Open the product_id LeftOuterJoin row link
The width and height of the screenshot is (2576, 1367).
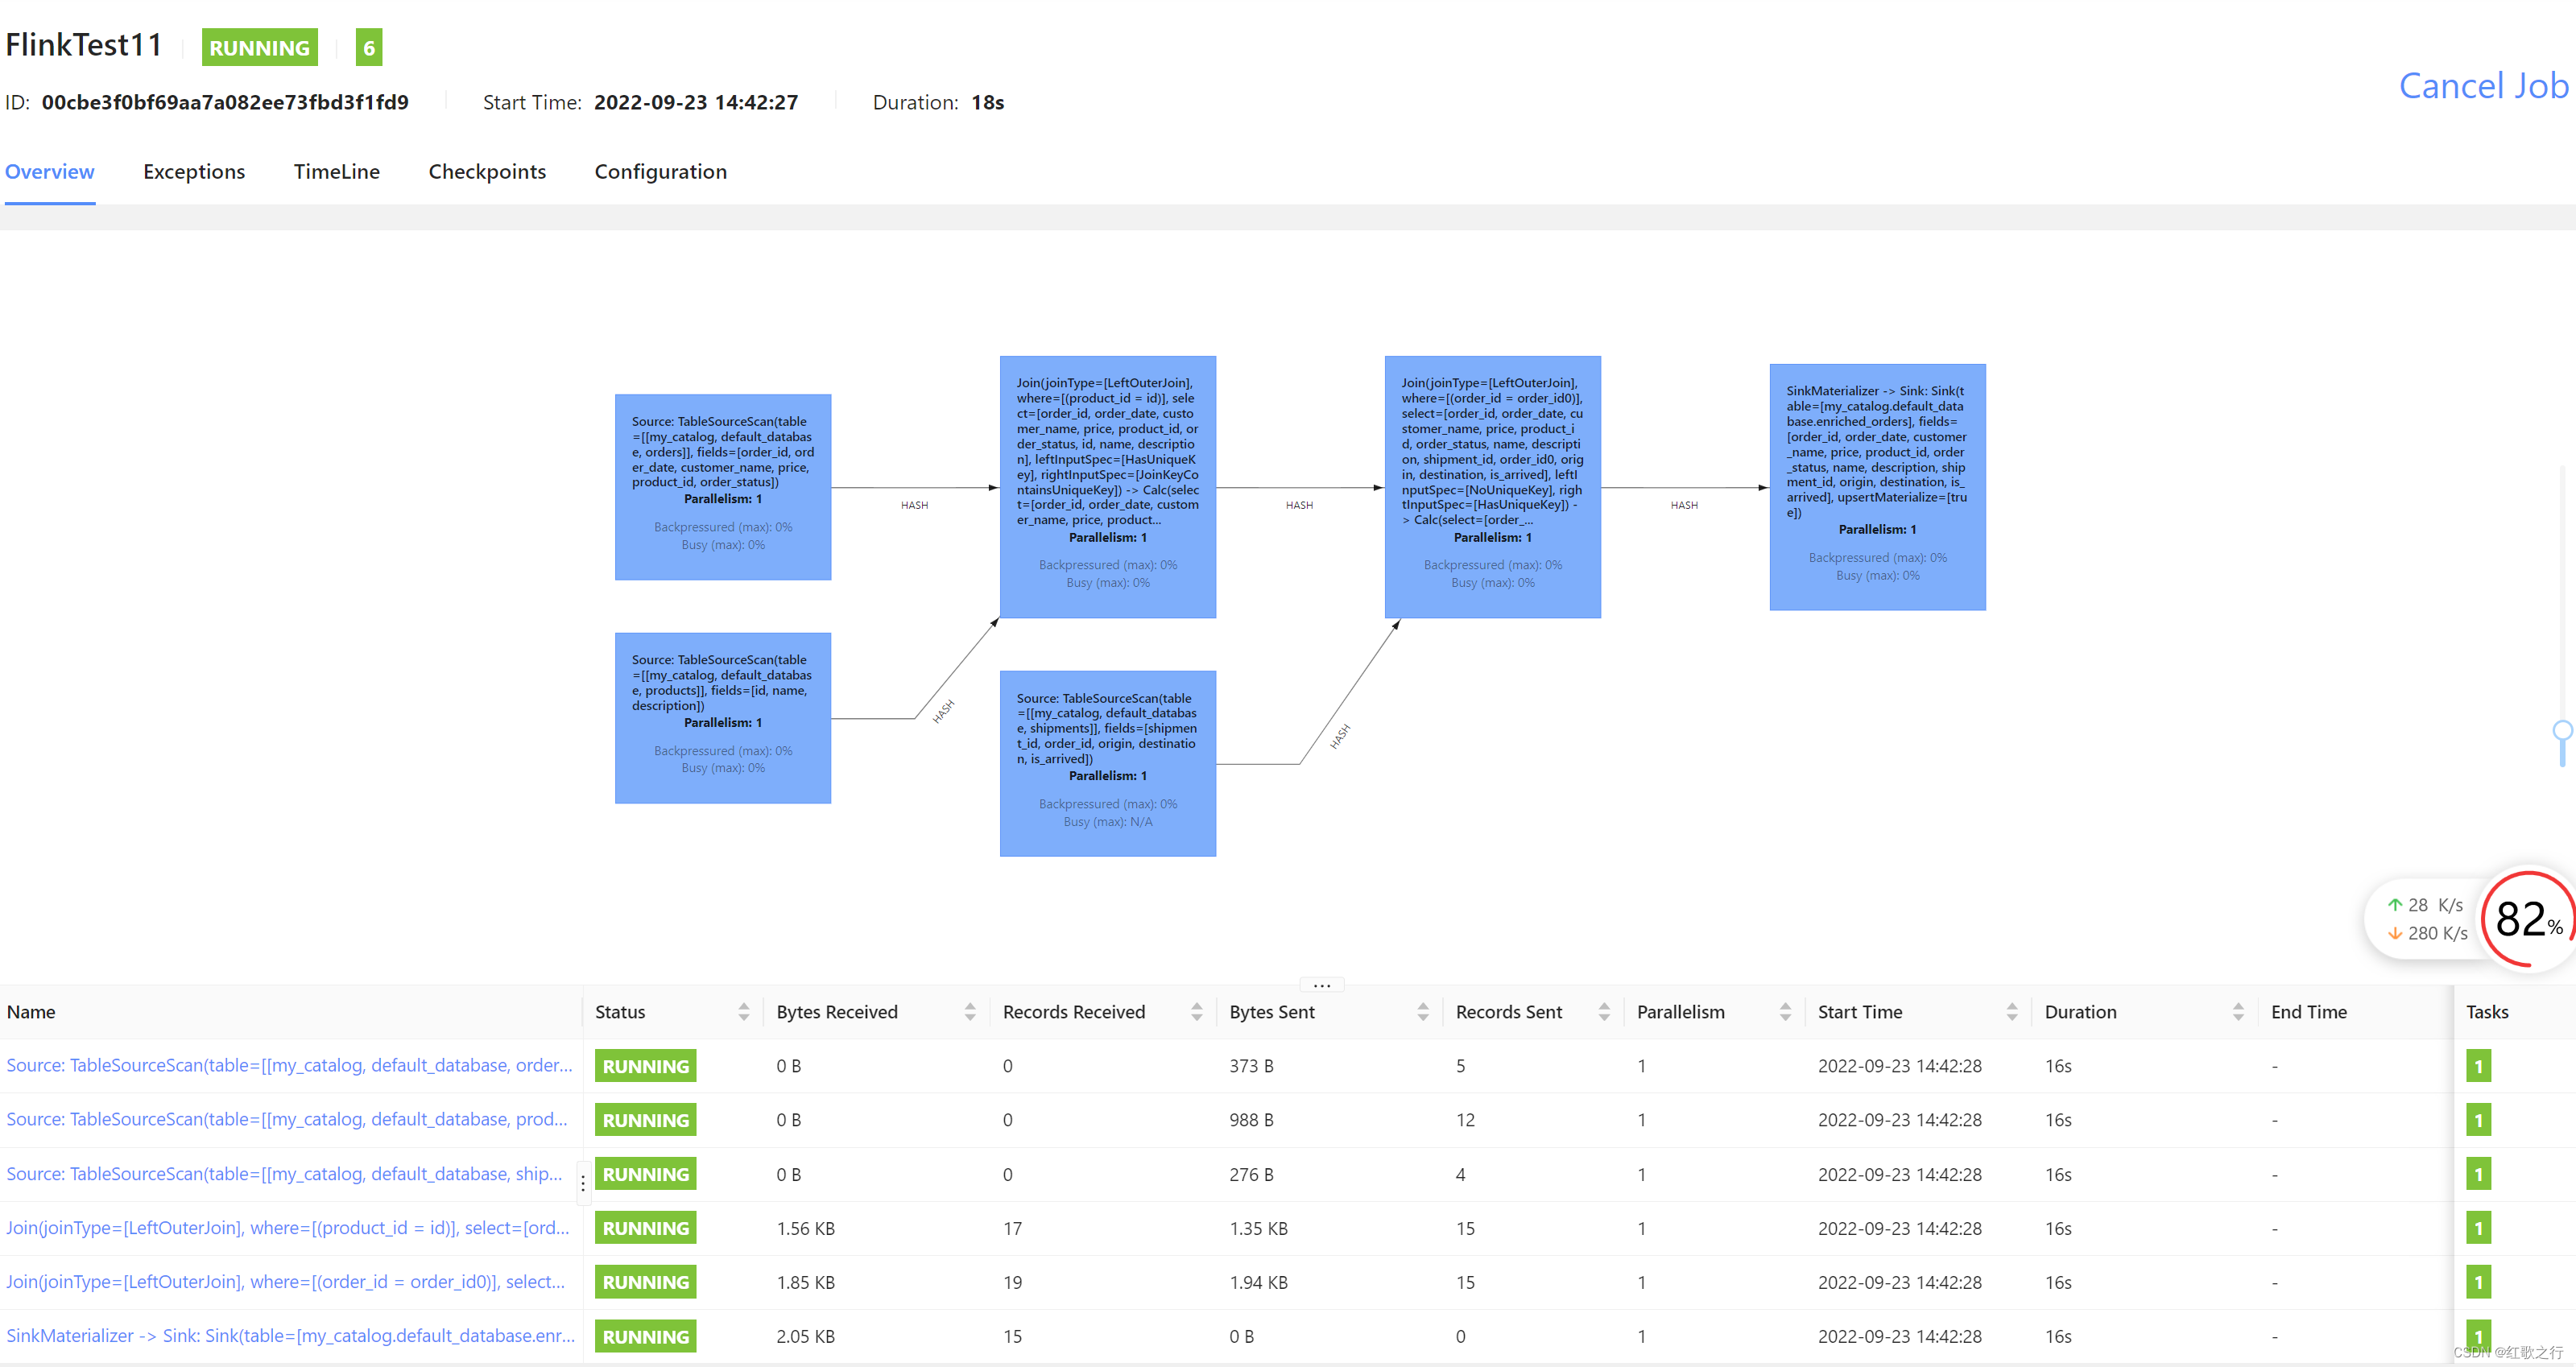tap(288, 1227)
